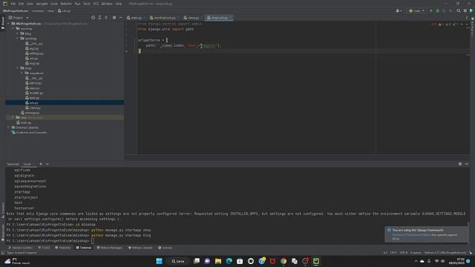Open the Navigate menu
This screenshot has width=475, height=267.
(x=42, y=4)
